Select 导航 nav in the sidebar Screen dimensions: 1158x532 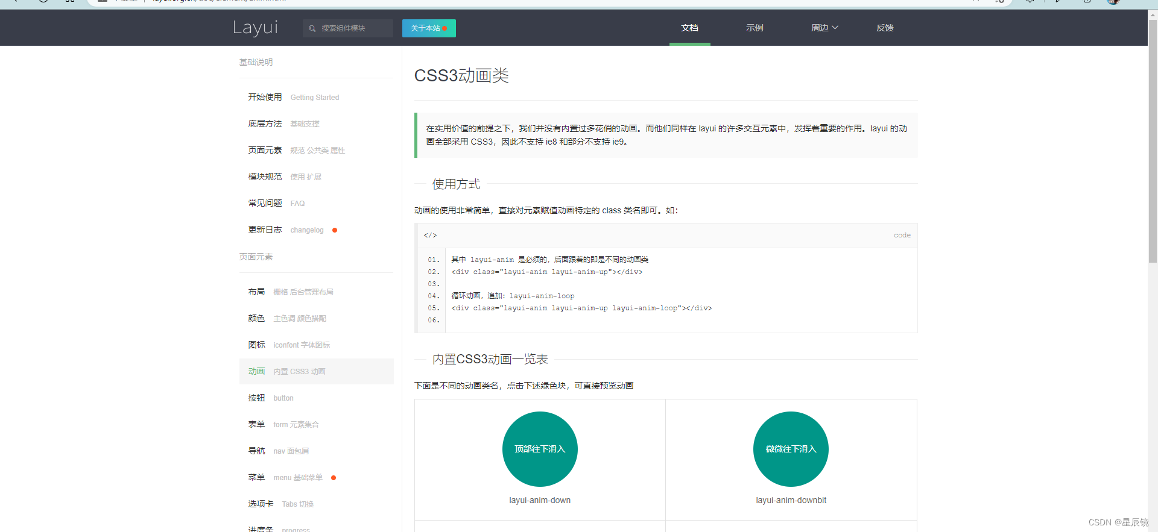(x=316, y=451)
